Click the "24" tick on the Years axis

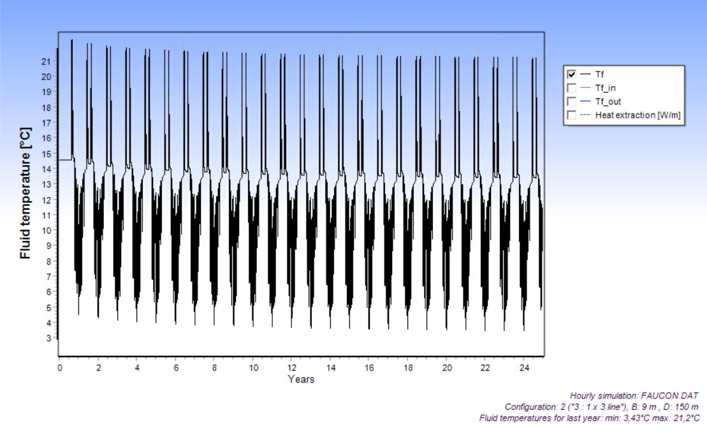(x=524, y=368)
